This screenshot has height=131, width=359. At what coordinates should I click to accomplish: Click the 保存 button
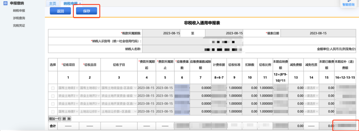(87, 11)
